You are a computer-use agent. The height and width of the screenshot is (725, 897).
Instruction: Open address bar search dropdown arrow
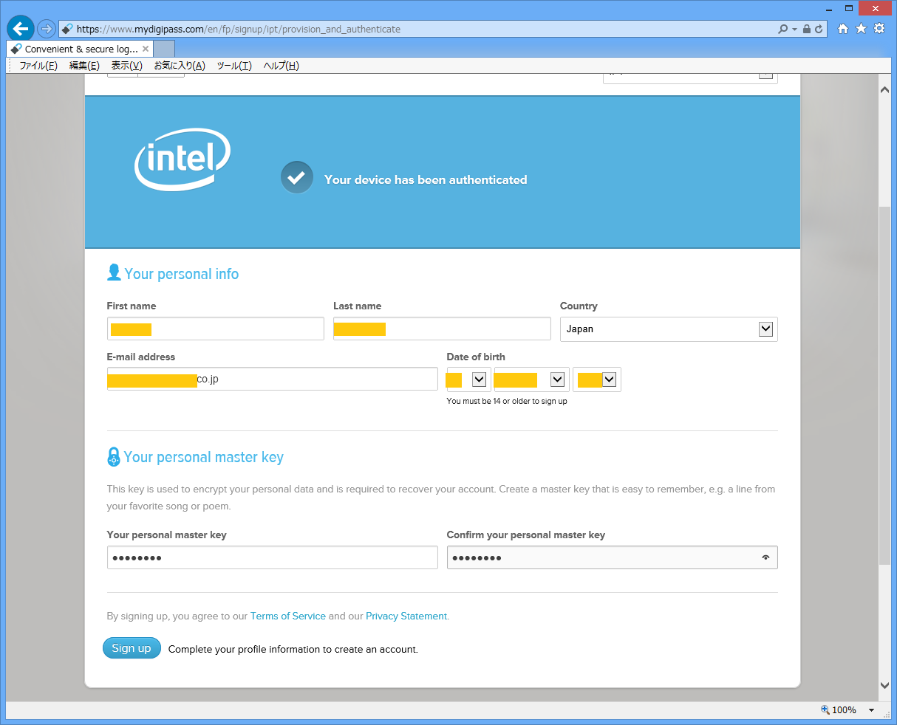pyautogui.click(x=794, y=30)
